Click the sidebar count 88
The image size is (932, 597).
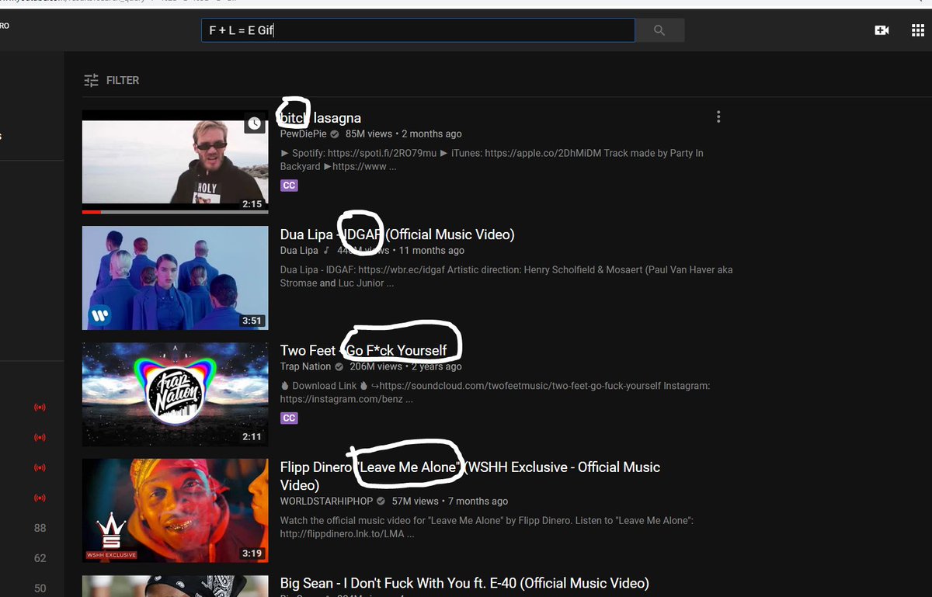tap(40, 528)
